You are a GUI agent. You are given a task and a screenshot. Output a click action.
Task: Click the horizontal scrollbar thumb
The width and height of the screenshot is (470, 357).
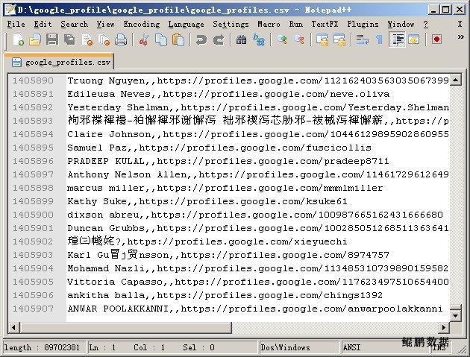(x=126, y=327)
